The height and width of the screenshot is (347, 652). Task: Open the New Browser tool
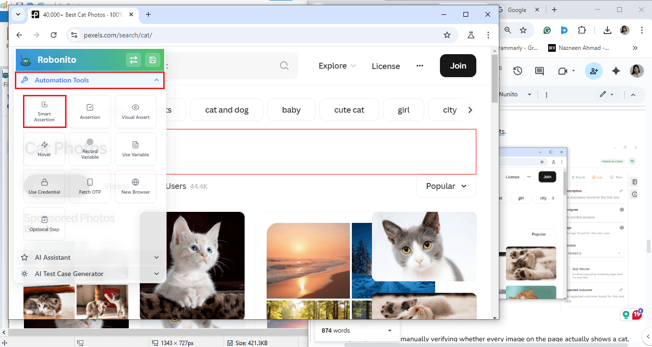[135, 186]
